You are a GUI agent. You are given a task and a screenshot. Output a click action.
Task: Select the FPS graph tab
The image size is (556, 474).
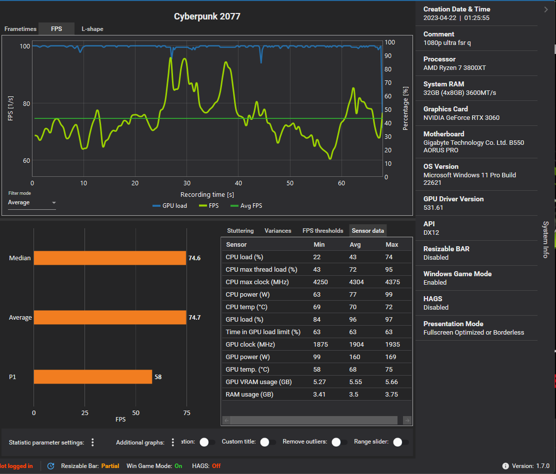click(56, 28)
